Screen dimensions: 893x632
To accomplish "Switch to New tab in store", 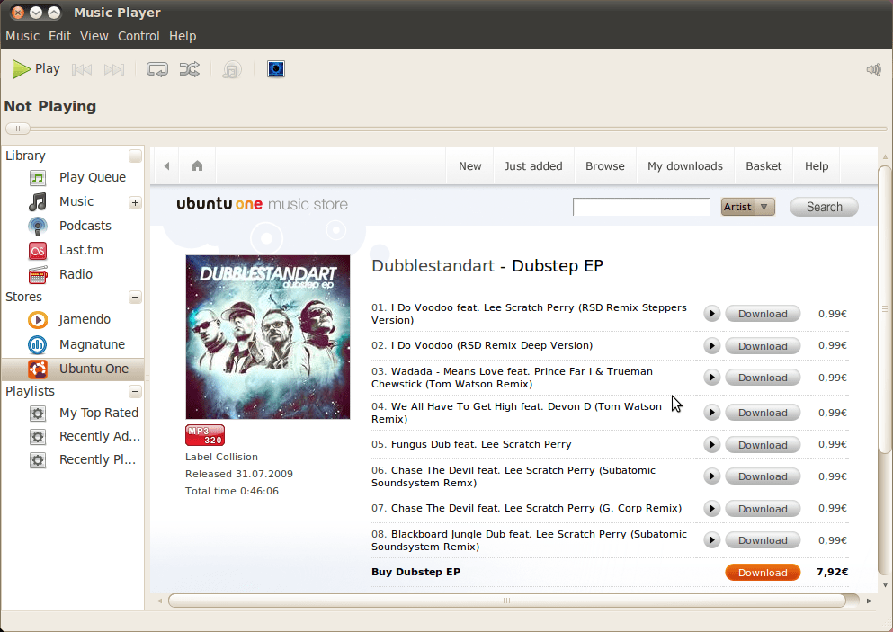I will [x=469, y=166].
